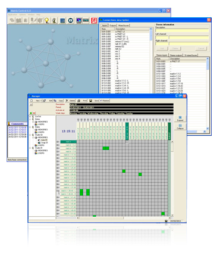The height and width of the screenshot is (268, 223).
Task: Select Auto 01 memory in the tree
Action: 44,140
